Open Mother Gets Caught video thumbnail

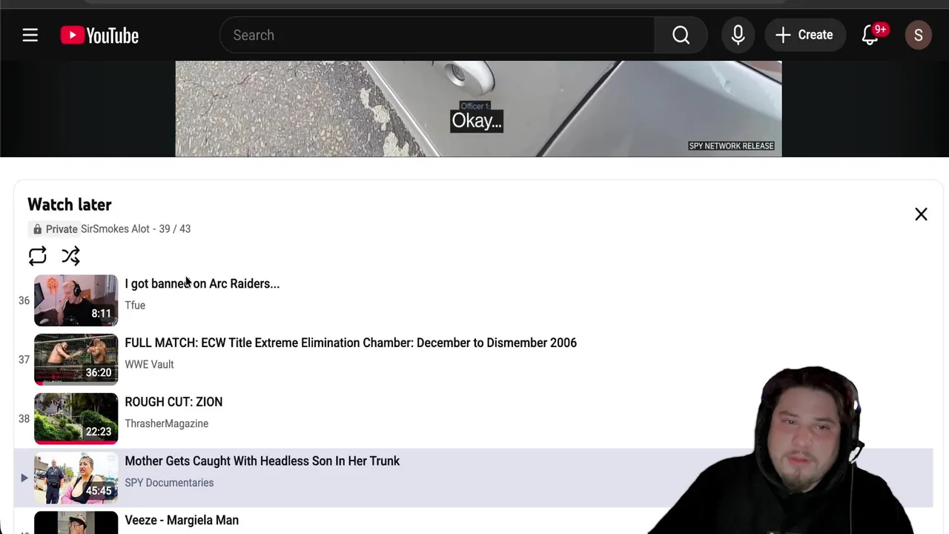(x=76, y=478)
